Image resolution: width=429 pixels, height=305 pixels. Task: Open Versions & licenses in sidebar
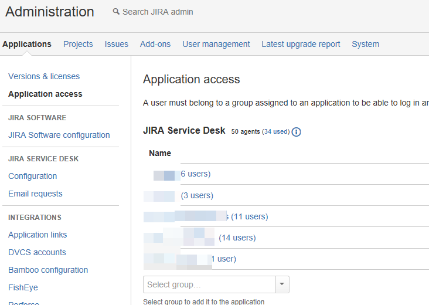(x=44, y=76)
